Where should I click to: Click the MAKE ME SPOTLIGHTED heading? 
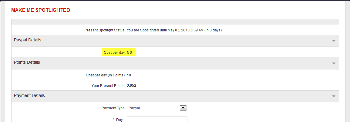[41, 10]
